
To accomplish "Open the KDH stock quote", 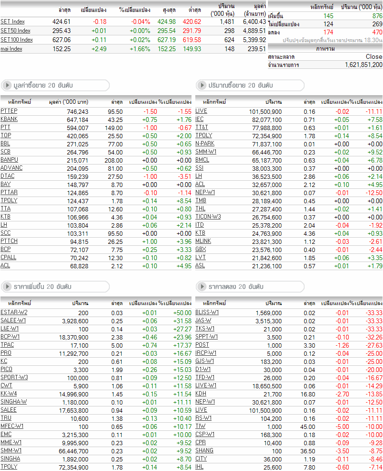I will point(201,394).
